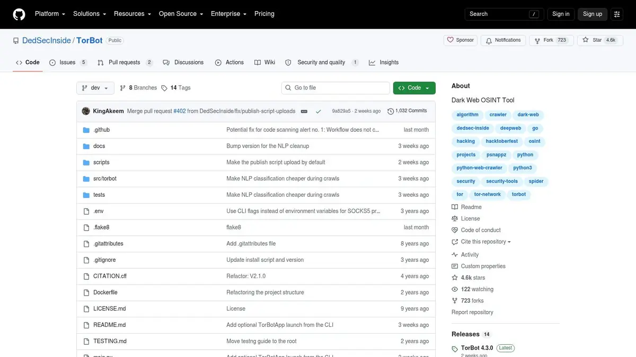Click the stars icon in About
Image resolution: width=636 pixels, height=357 pixels.
(455, 278)
